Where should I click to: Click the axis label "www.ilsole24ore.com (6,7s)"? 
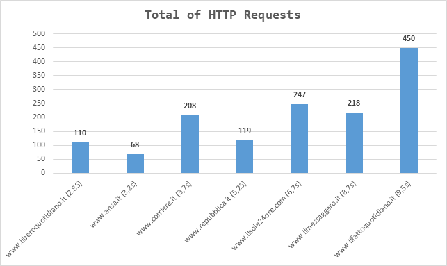pyautogui.click(x=266, y=215)
